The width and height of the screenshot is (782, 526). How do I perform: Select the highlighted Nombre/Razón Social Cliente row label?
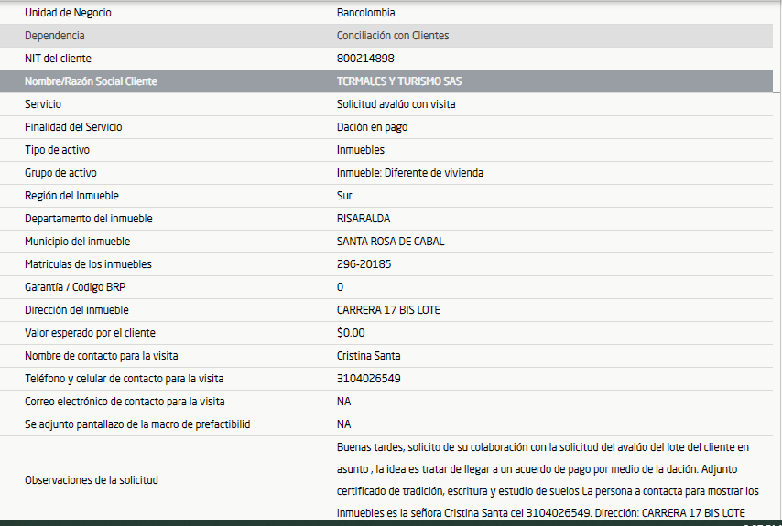91,81
